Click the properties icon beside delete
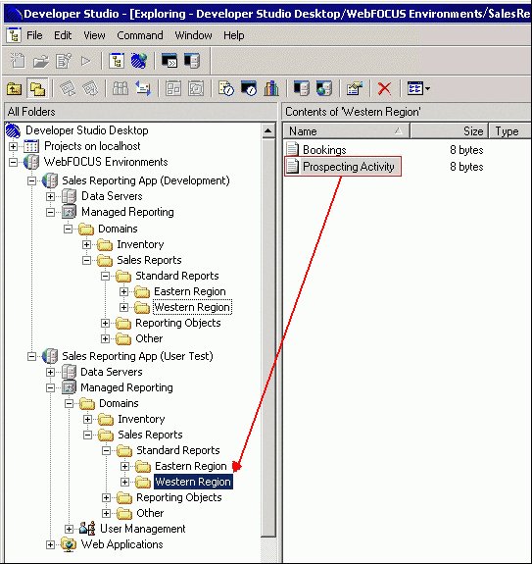The image size is (532, 564). (355, 88)
